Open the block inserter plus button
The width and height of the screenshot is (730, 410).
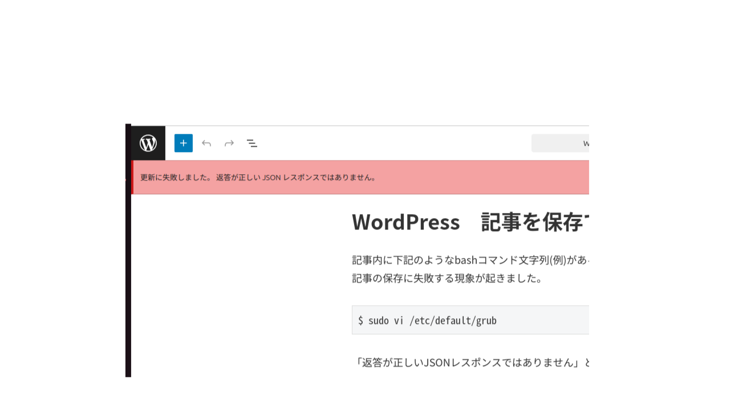(184, 143)
